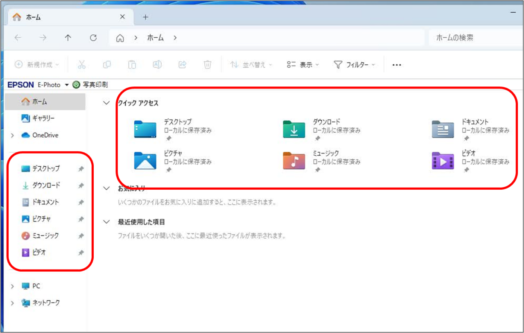Viewport: 524px width, 333px height.
Task: Open the ドキュメント folder icon in Quick Access
Action: tap(443, 129)
